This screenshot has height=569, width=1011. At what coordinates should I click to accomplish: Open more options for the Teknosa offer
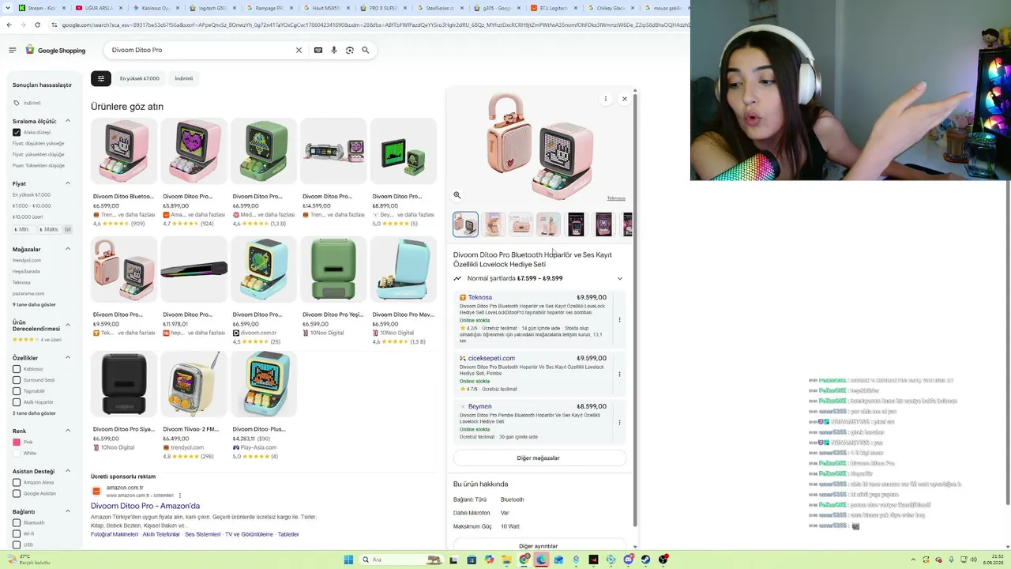pyautogui.click(x=619, y=319)
